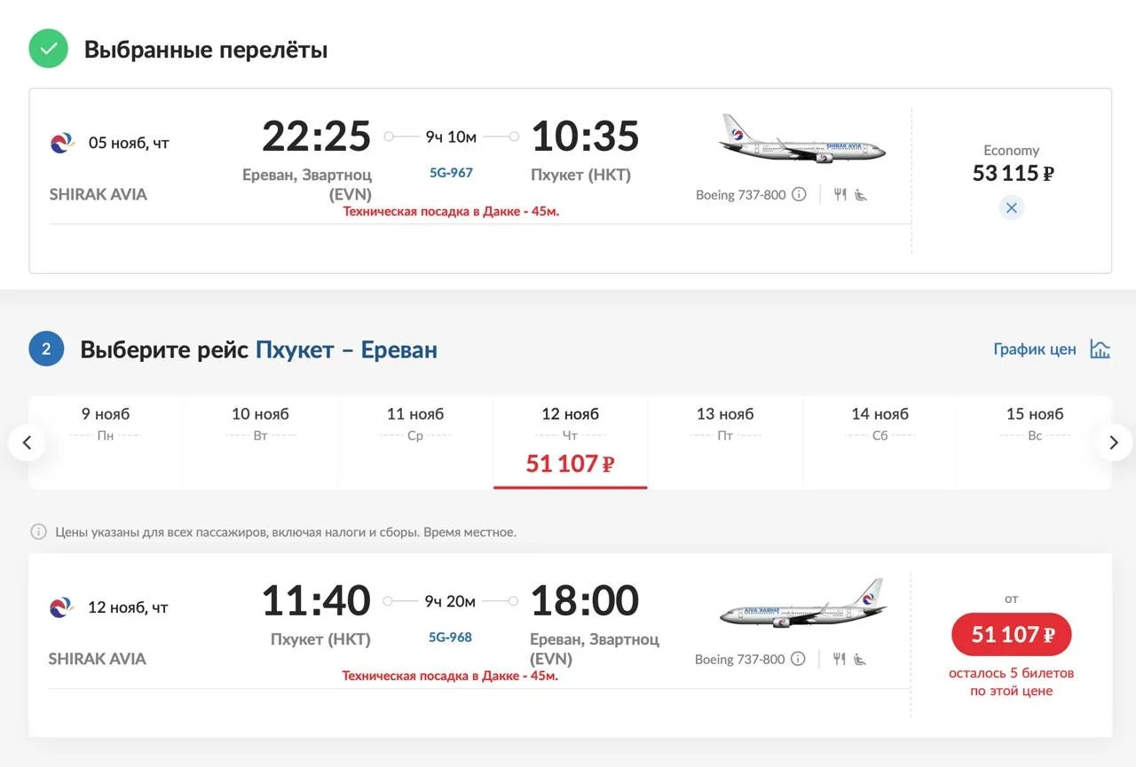The width and height of the screenshot is (1136, 767).
Task: Open flight number 5G-967 link
Action: (451, 173)
